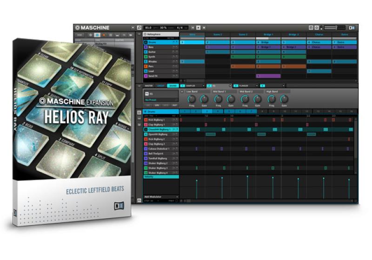Image resolution: width=372 pixels, height=260 pixels.
Task: Expand the parameter page arrow before Low Band
Action: [x=182, y=91]
